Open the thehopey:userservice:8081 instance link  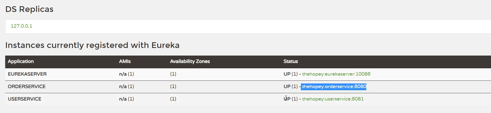click(x=333, y=99)
